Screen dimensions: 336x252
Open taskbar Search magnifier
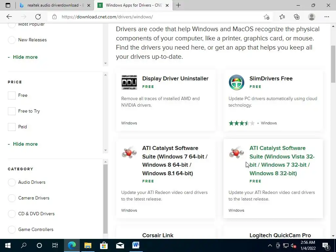click(24, 245)
